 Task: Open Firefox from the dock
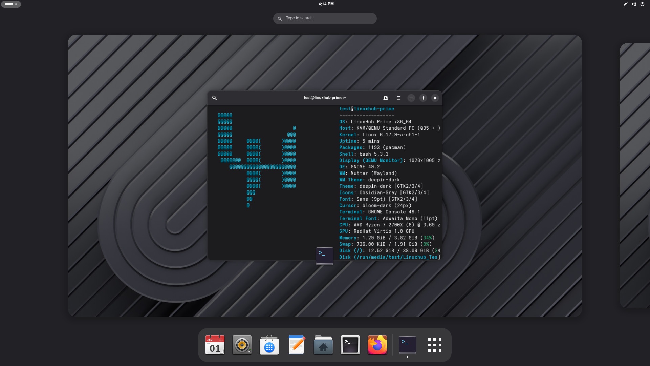[x=377, y=345]
